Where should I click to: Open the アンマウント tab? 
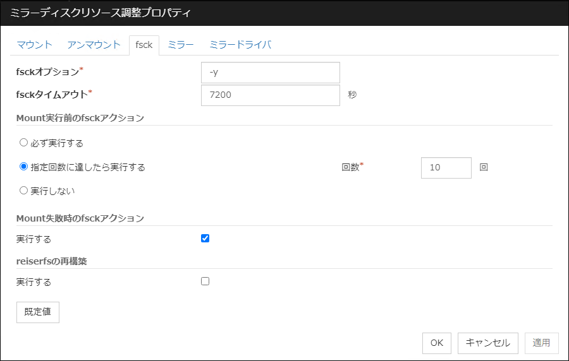coord(94,45)
